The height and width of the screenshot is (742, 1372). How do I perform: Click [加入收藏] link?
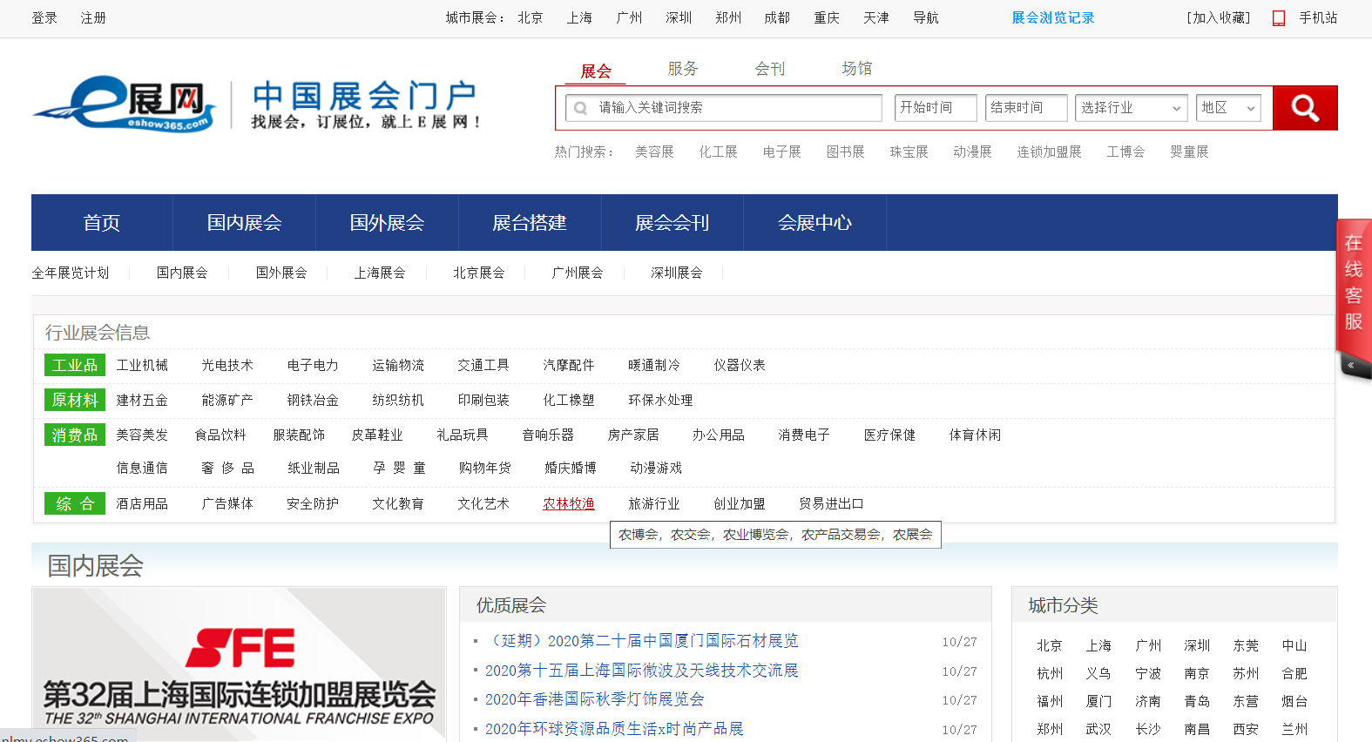tap(1218, 18)
